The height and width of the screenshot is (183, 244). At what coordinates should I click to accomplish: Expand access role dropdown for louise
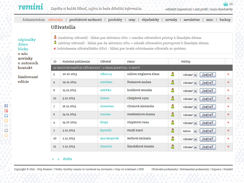tap(189, 99)
